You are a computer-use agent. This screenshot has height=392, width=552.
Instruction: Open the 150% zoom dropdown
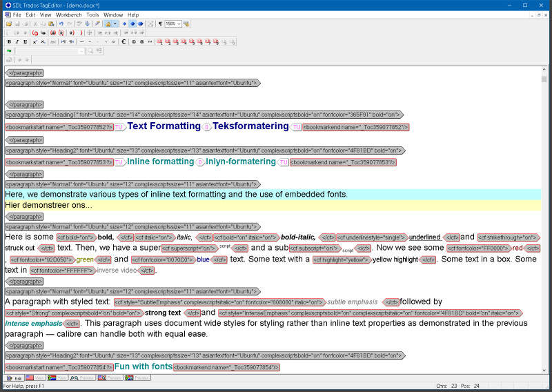tap(179, 24)
